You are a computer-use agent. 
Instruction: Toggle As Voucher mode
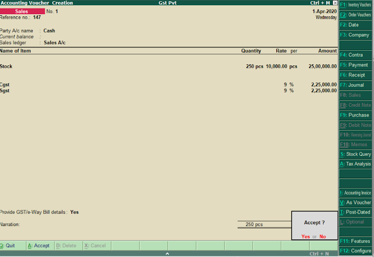click(355, 203)
